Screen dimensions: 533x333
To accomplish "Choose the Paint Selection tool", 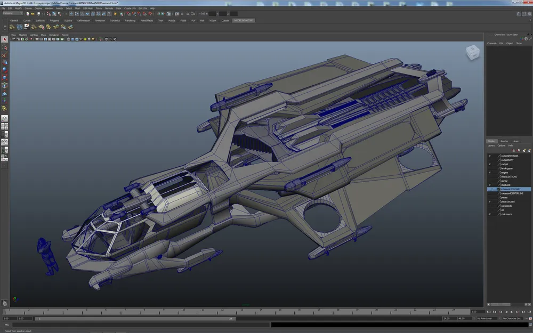I will coord(5,55).
